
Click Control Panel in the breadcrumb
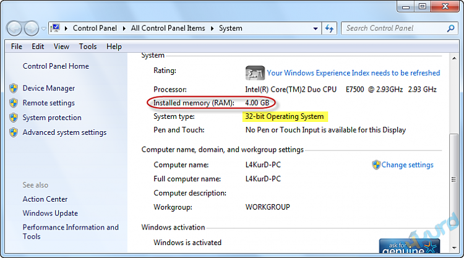[95, 28]
